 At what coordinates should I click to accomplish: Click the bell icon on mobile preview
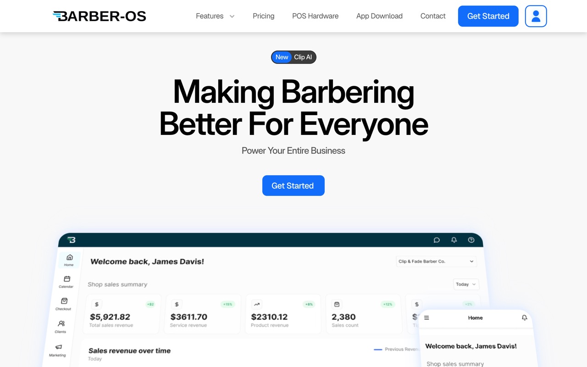click(x=525, y=317)
